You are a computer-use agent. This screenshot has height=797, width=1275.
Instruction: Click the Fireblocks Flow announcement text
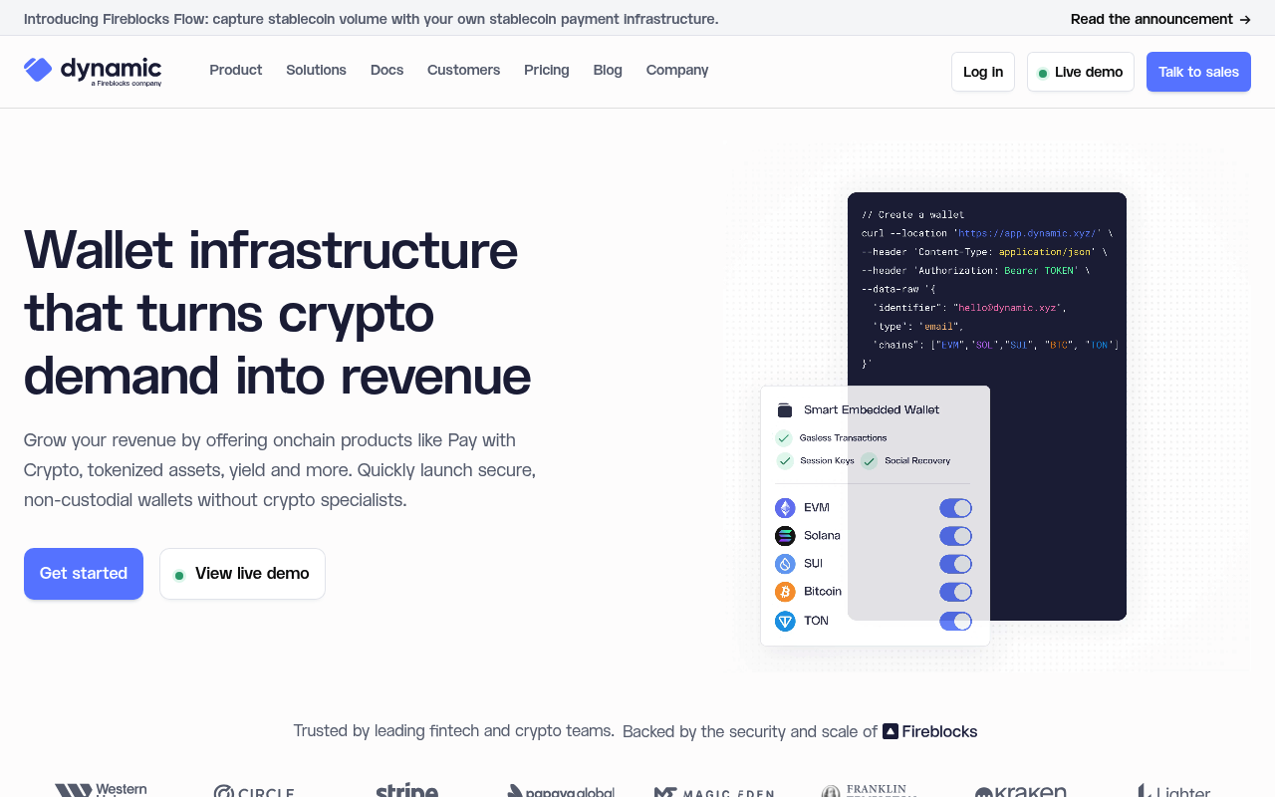click(371, 19)
